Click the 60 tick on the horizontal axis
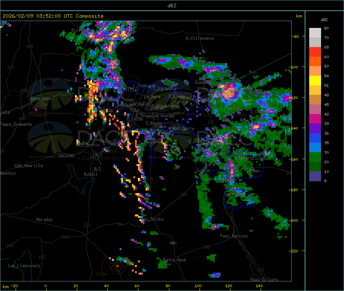Screen dimensions: 344x291 (137, 286)
